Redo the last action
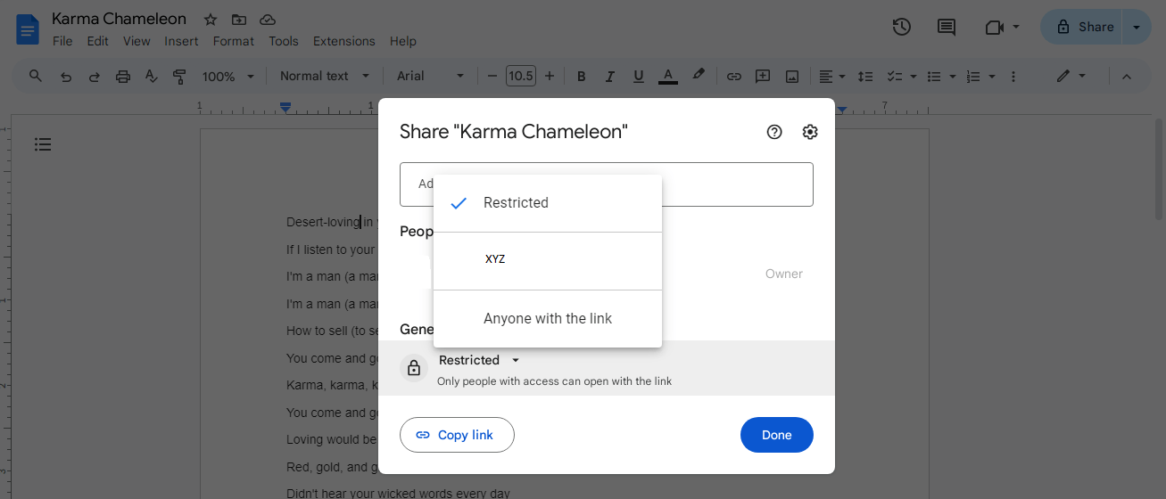Image resolution: width=1166 pixels, height=499 pixels. click(94, 77)
